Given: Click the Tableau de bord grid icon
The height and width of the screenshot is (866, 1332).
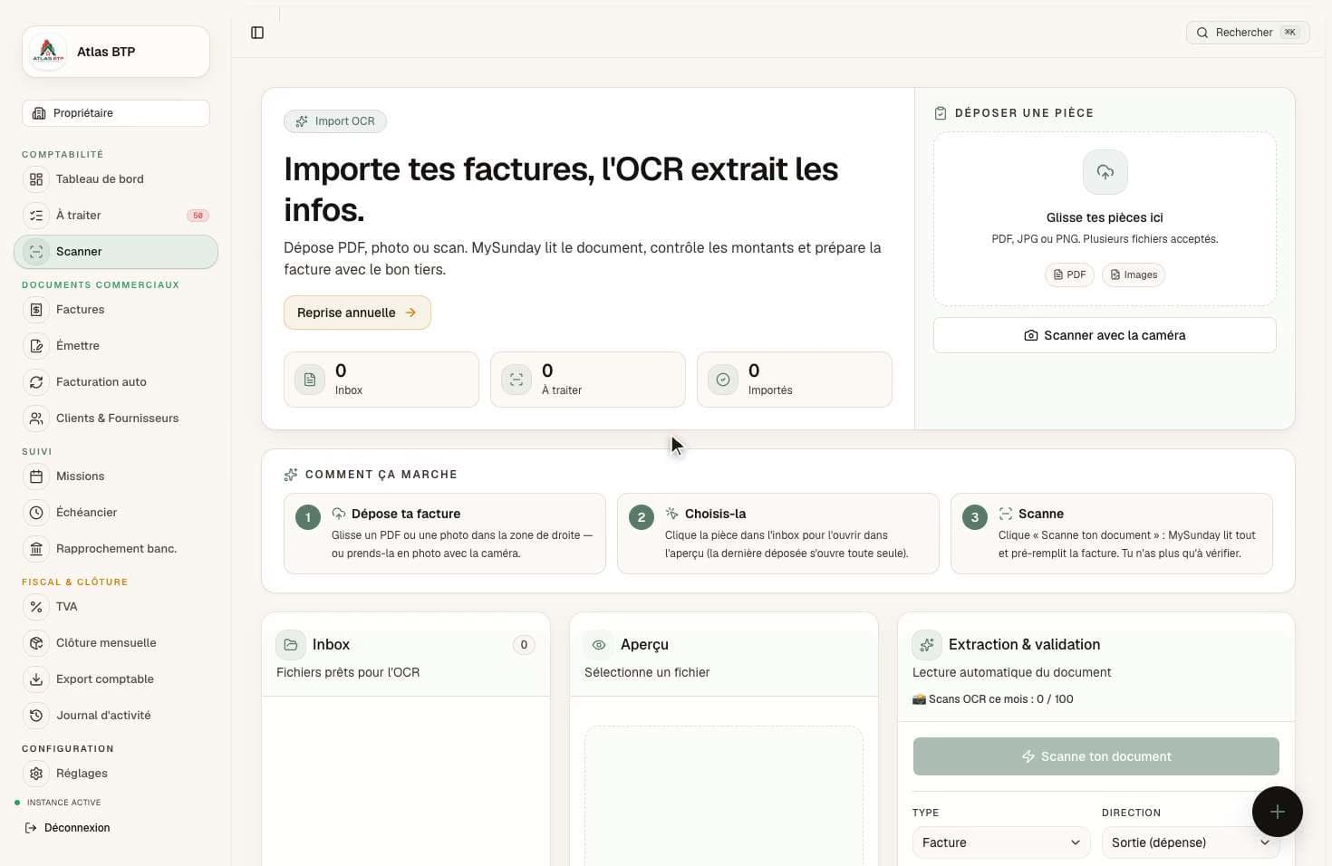Looking at the screenshot, I should (x=36, y=179).
